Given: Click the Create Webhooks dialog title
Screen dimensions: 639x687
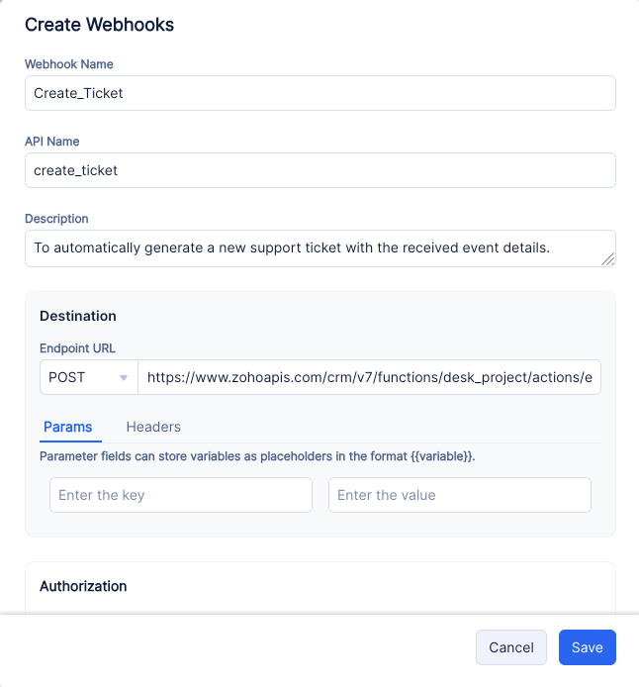Looking at the screenshot, I should coord(99,25).
